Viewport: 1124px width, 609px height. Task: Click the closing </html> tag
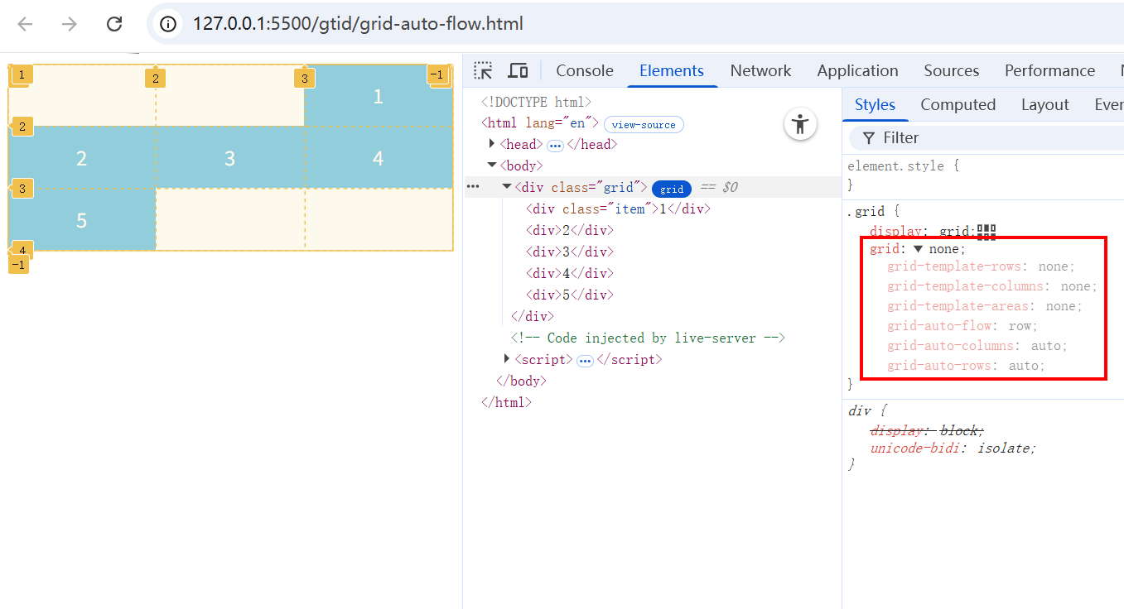click(x=506, y=402)
